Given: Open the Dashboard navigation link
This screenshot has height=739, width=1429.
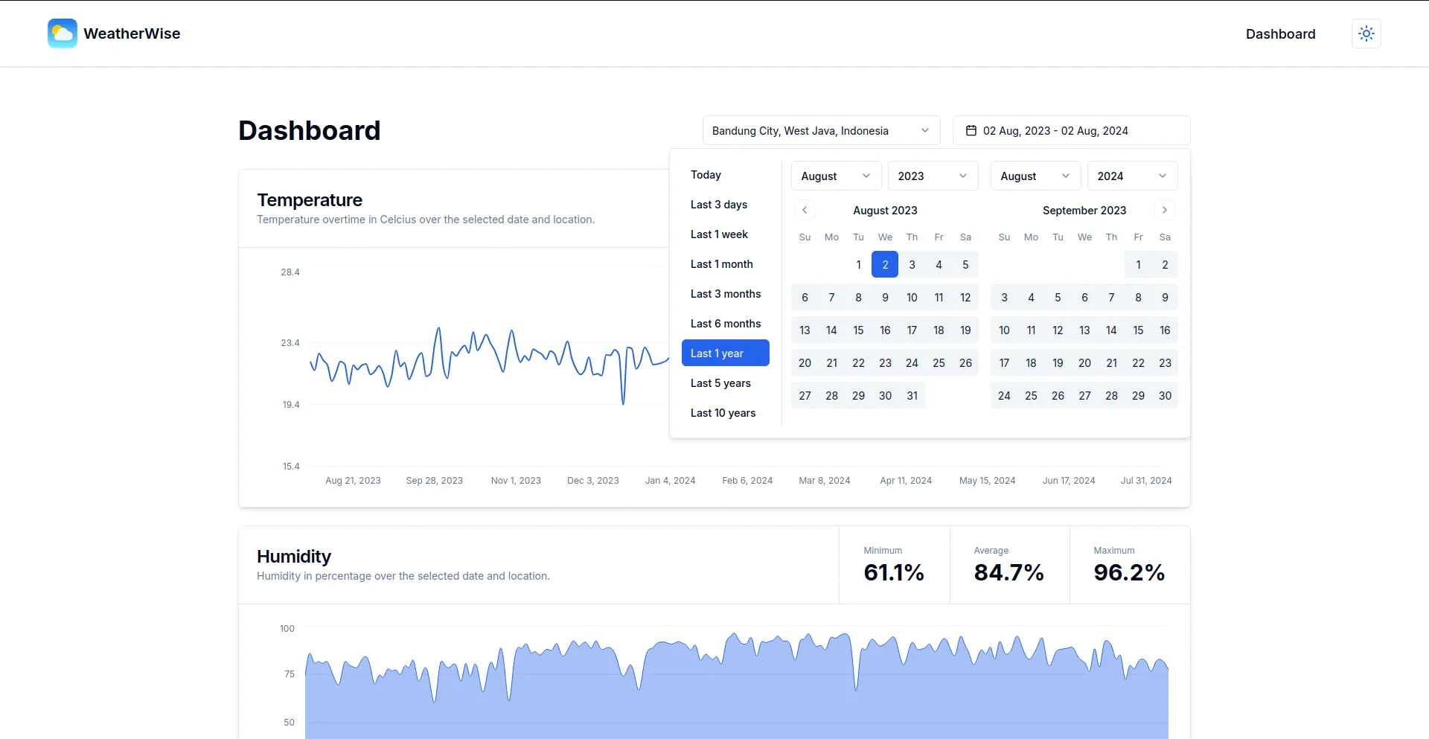Looking at the screenshot, I should (x=1280, y=34).
